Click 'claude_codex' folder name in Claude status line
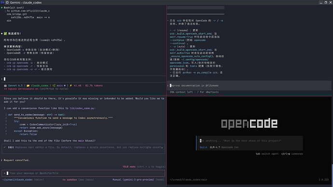Screen dimensions: 333x187 tap(40, 86)
